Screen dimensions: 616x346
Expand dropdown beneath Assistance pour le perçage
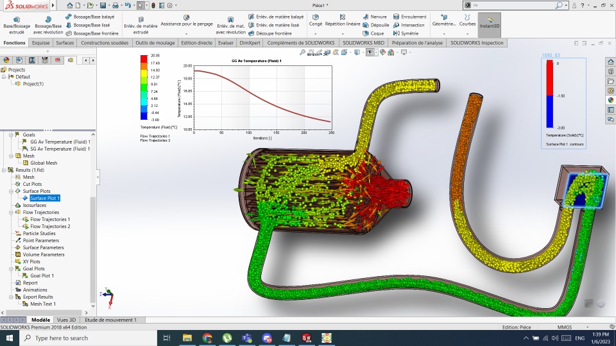(x=187, y=34)
